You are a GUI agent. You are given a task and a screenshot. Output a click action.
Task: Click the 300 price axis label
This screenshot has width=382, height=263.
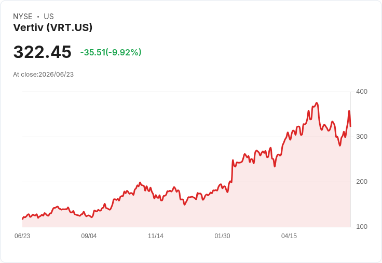pos(362,137)
